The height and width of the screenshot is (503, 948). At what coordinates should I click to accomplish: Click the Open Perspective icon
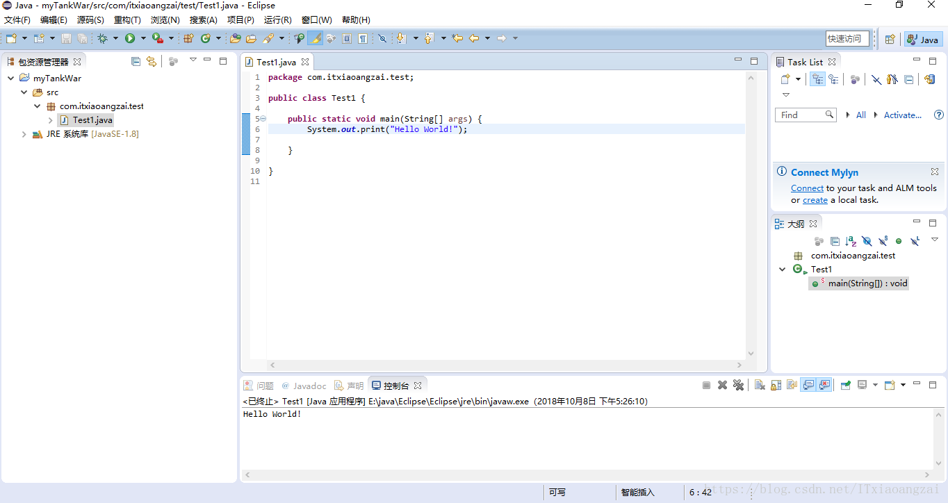(x=890, y=40)
